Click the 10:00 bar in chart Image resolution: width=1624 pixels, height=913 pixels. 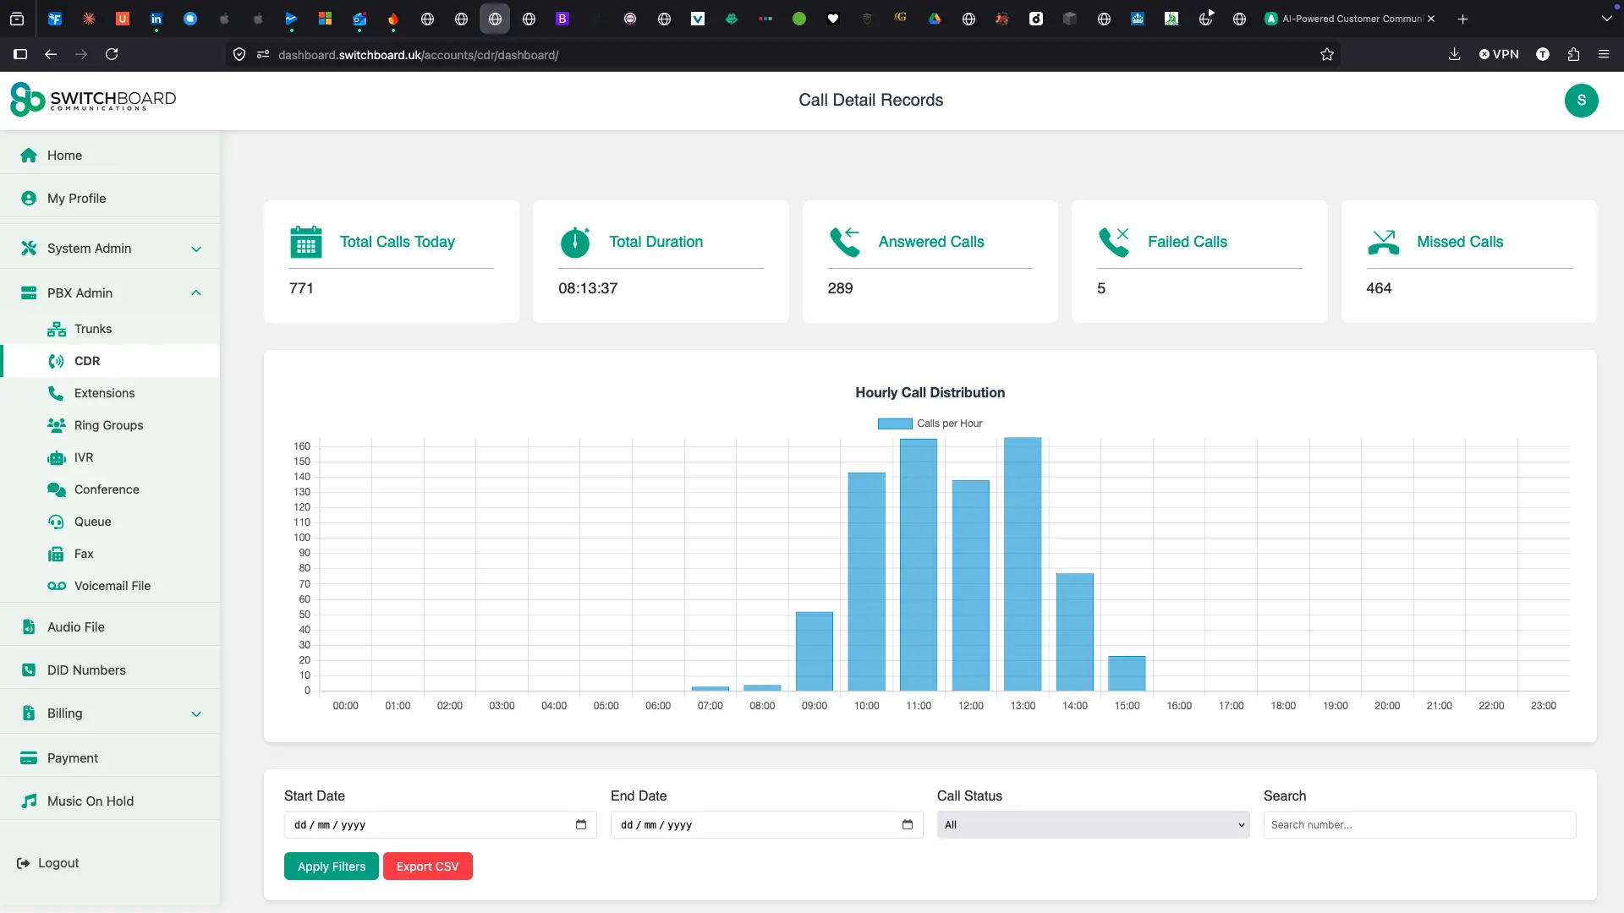[867, 582]
